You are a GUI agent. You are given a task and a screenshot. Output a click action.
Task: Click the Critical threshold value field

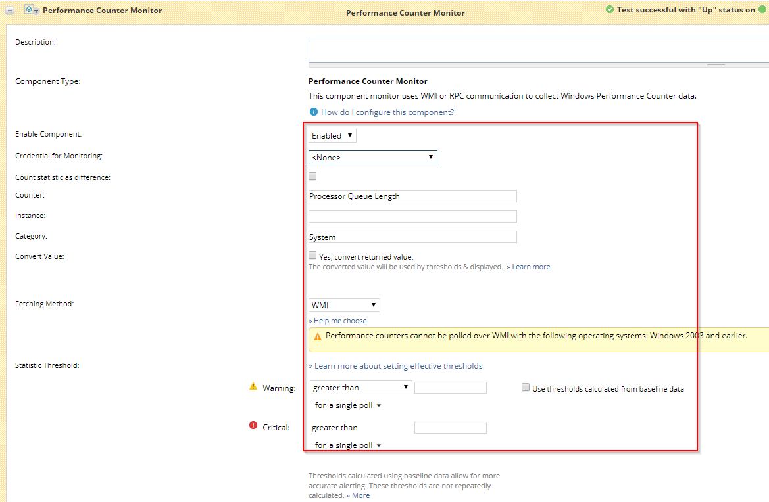coord(450,428)
